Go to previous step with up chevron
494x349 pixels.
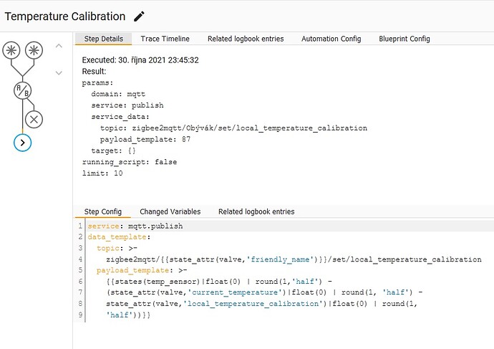tap(59, 46)
